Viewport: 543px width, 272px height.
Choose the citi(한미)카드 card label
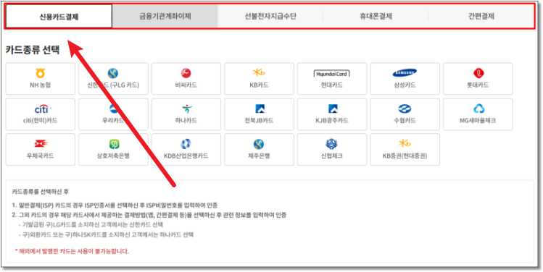pyautogui.click(x=40, y=121)
